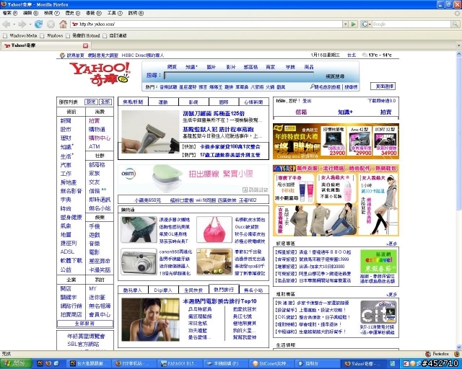Close the Yahoo!奇摩 tab with its red X
The image size is (462, 369).
pyautogui.click(x=85, y=45)
